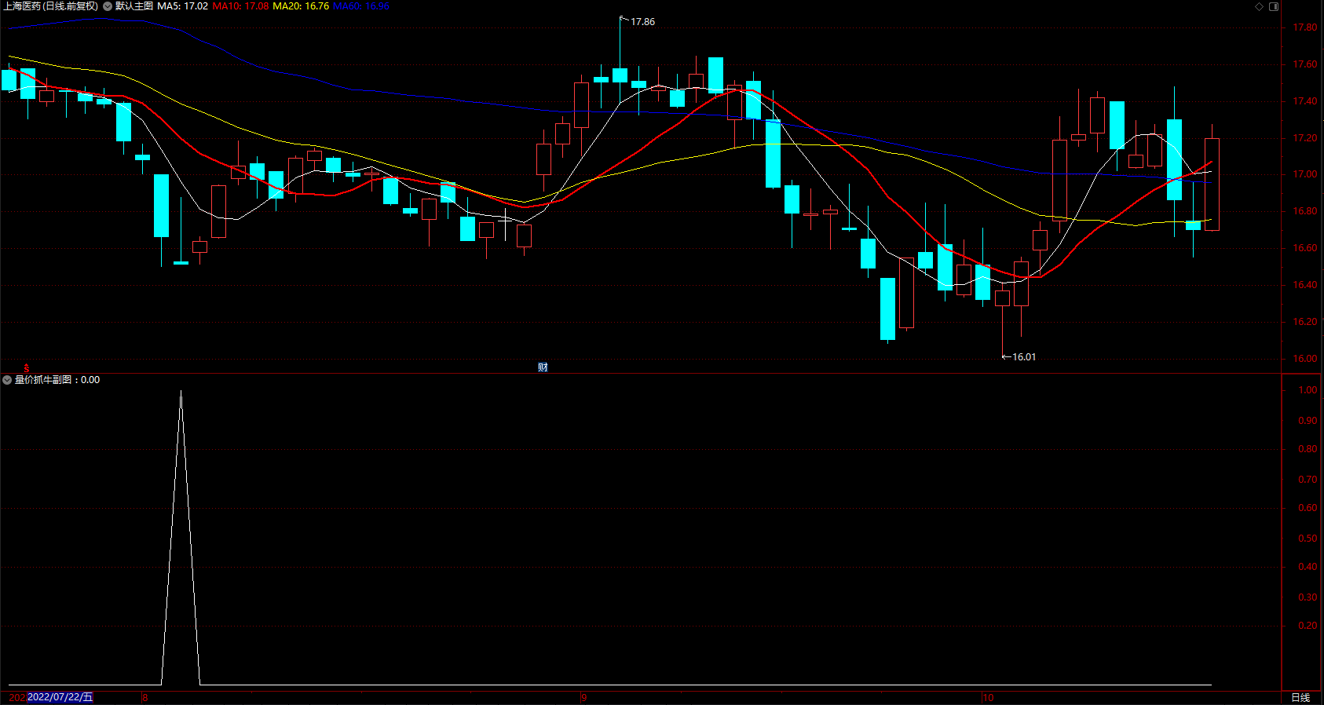Click the 0.50 sub-chart axis label
The height and width of the screenshot is (705, 1324).
tap(1308, 539)
